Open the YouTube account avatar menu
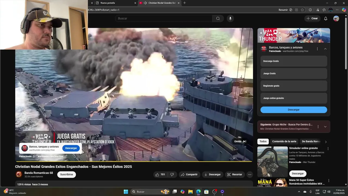Image resolution: width=348 pixels, height=196 pixels. tap(336, 19)
